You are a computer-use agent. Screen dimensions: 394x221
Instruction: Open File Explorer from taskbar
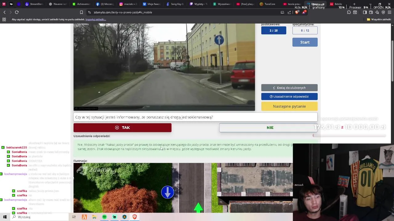94,217
